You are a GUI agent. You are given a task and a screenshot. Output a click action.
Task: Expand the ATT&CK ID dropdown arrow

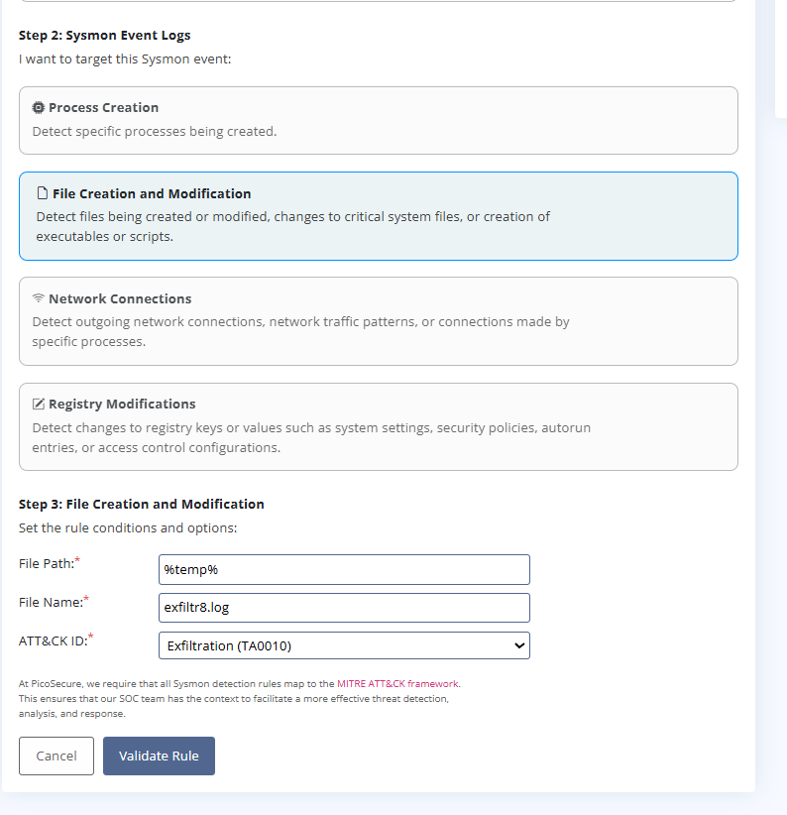(x=518, y=646)
